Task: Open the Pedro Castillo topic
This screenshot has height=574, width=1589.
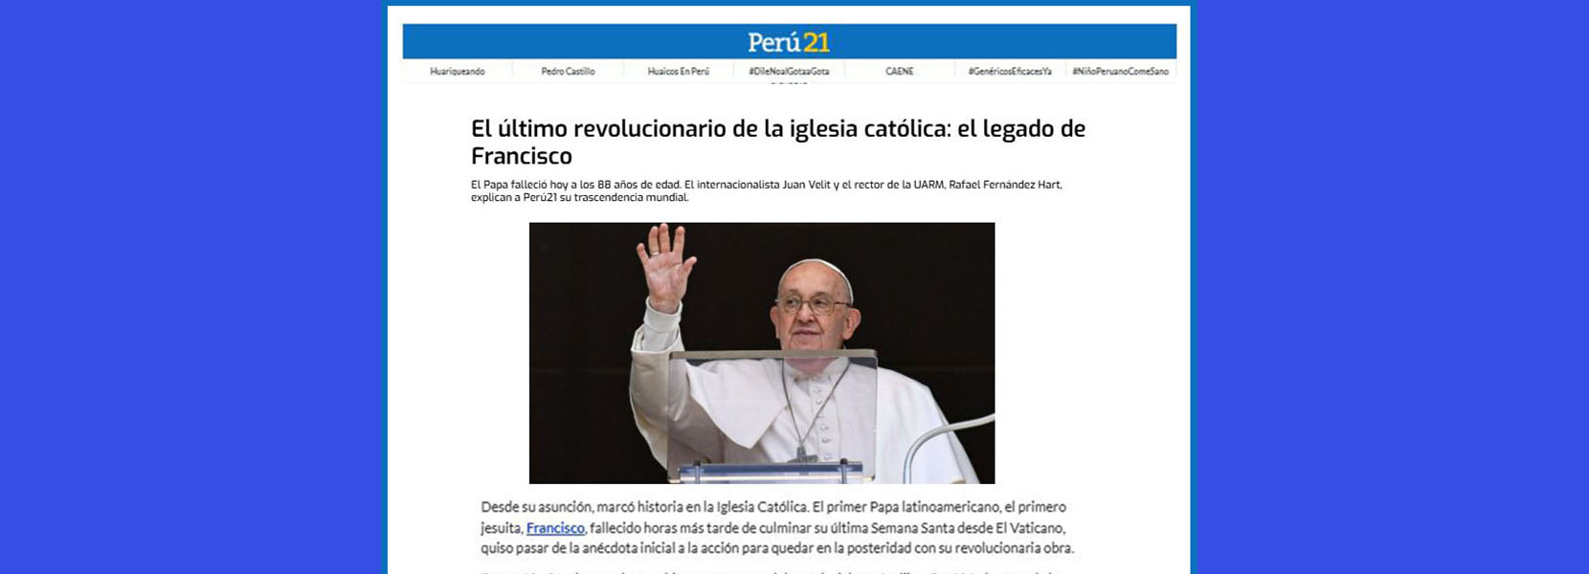Action: 568,72
